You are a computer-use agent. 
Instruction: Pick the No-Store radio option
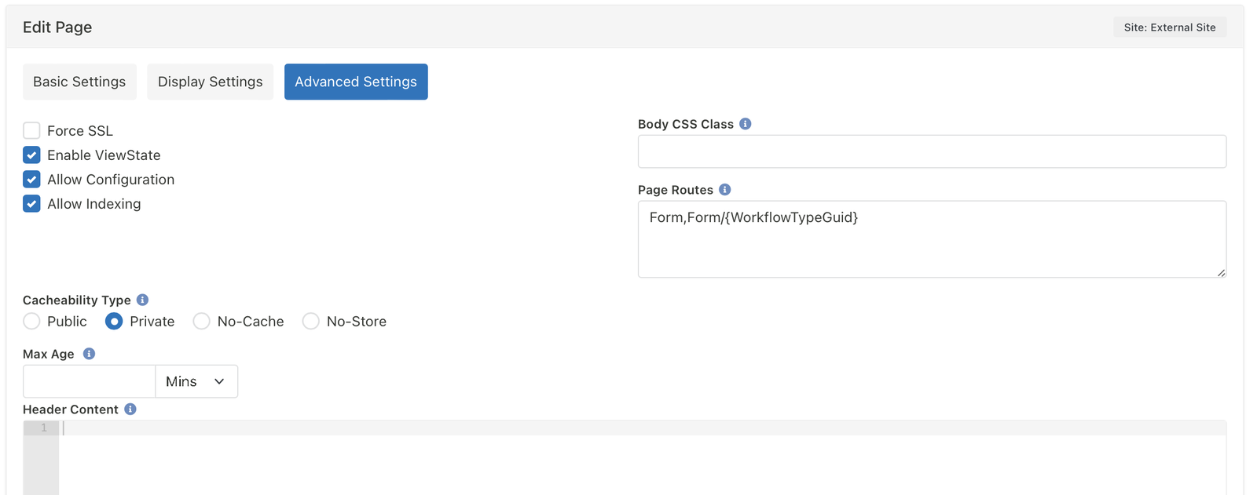point(311,322)
